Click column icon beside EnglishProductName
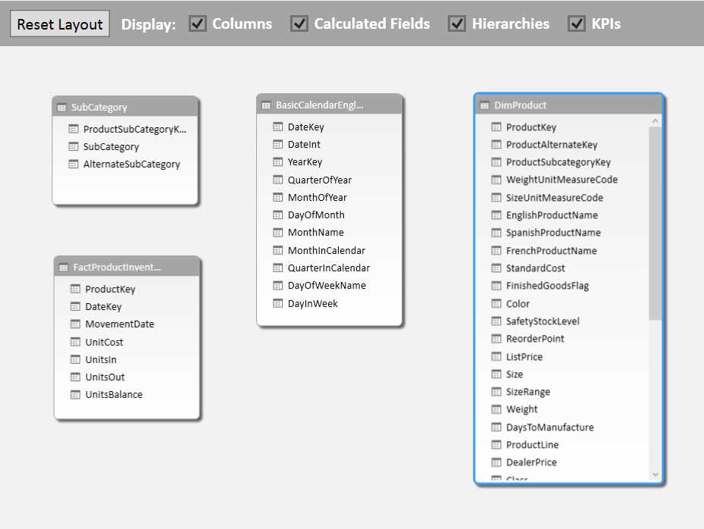This screenshot has width=704, height=529. [496, 215]
